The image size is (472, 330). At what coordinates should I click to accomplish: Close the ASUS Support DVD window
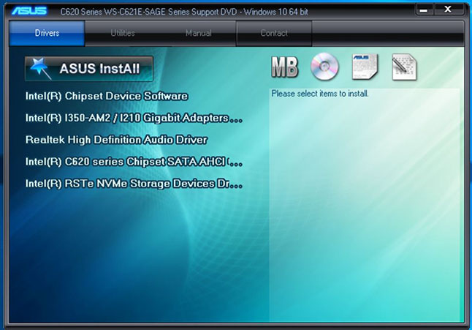click(448, 10)
